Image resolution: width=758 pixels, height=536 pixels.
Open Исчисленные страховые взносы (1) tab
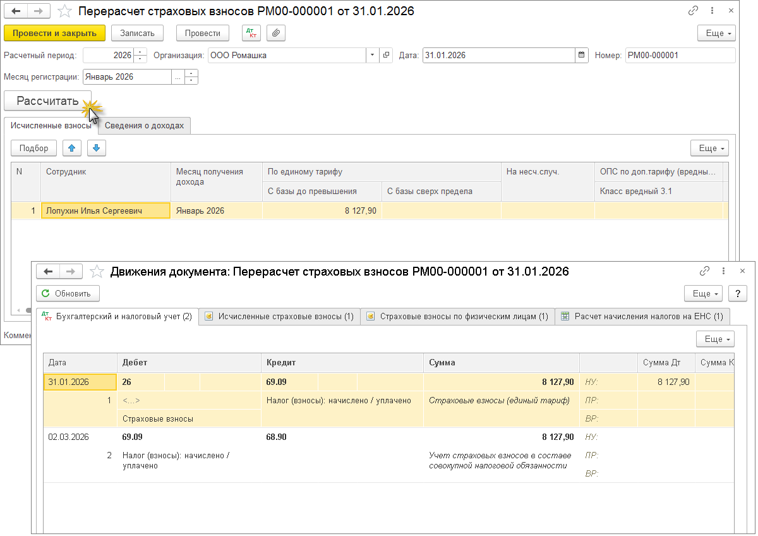click(x=279, y=316)
